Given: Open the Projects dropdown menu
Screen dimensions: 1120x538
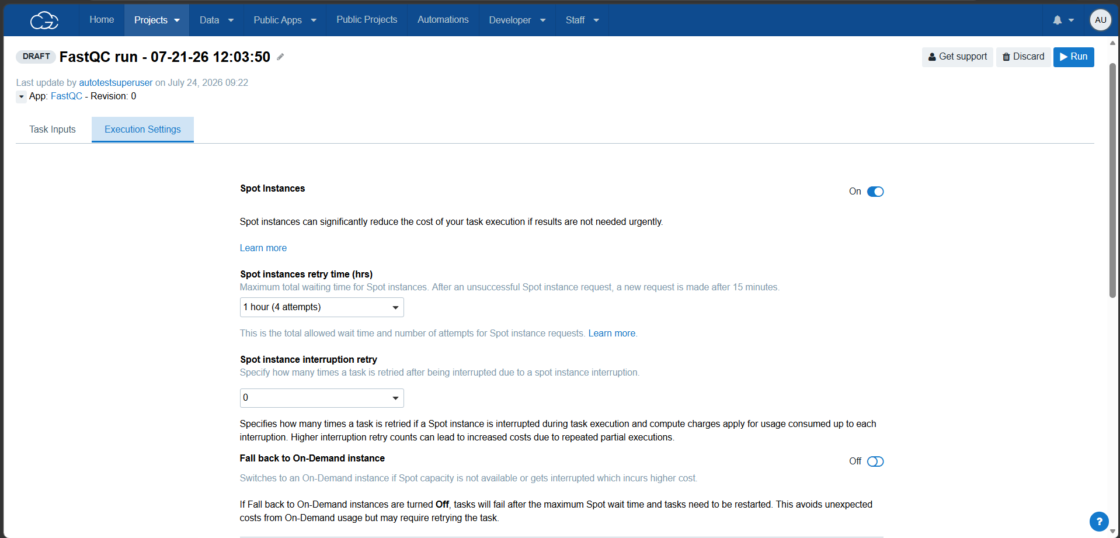Looking at the screenshot, I should pos(157,20).
